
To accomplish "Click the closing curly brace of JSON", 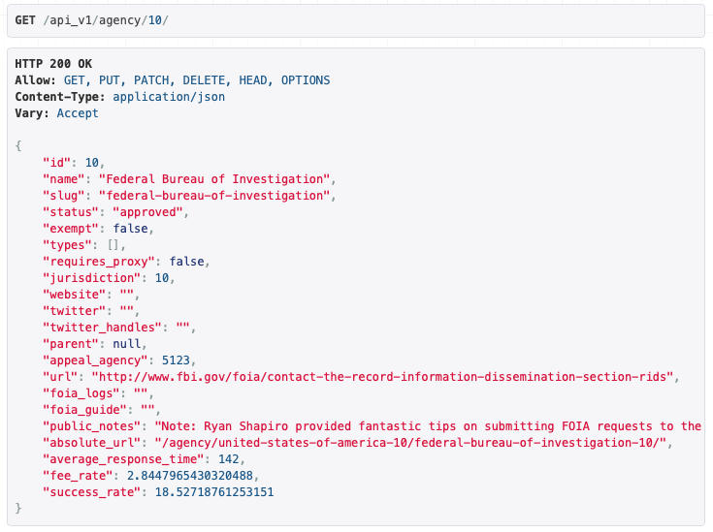I will tap(18, 508).
